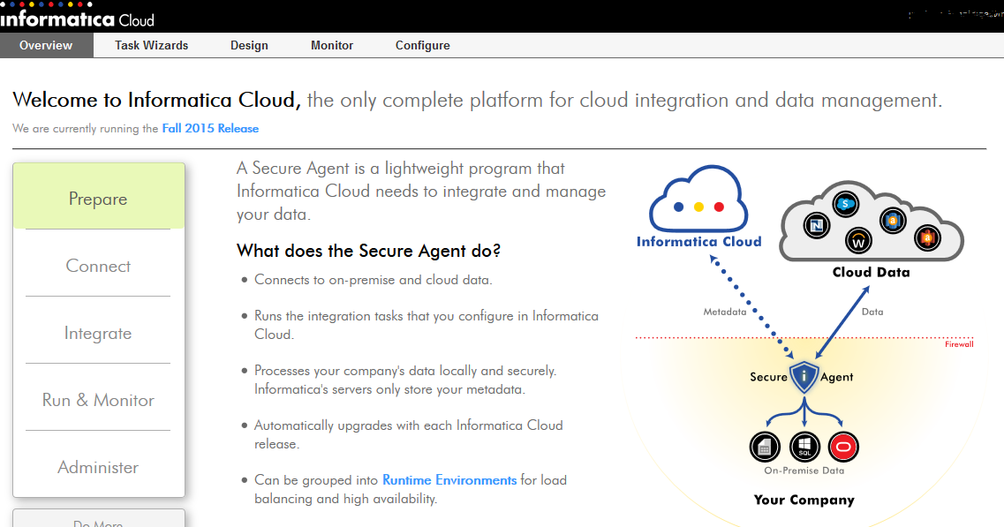
Task: Click the SQL Server icon in On-Premise Data
Action: coord(804,446)
